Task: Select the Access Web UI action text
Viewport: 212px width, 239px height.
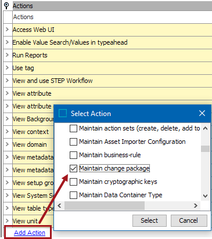Action: tap(34, 30)
